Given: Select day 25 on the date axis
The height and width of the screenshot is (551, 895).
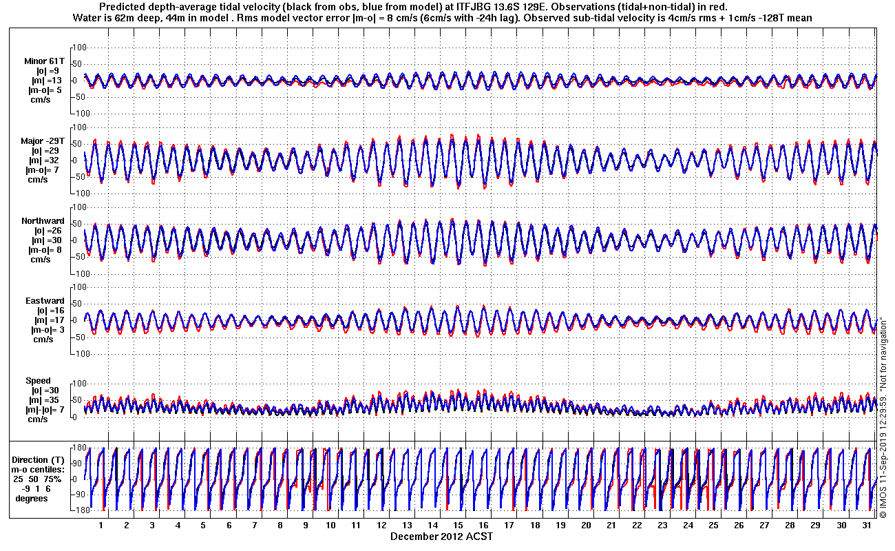Looking at the screenshot, I should (713, 525).
